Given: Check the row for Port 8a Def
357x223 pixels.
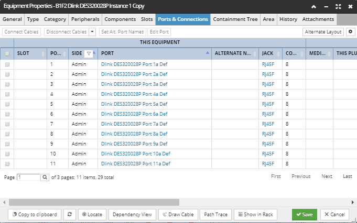Looking at the screenshot, I should pyautogui.click(x=7, y=134).
